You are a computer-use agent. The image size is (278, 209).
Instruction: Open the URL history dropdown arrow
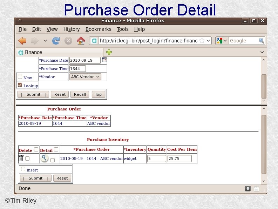click(208, 41)
